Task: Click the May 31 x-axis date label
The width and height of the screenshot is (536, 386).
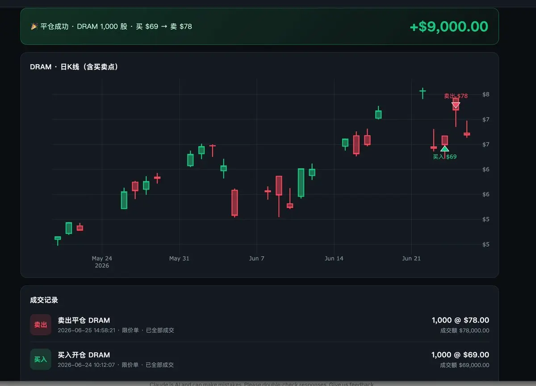Action: 179,258
